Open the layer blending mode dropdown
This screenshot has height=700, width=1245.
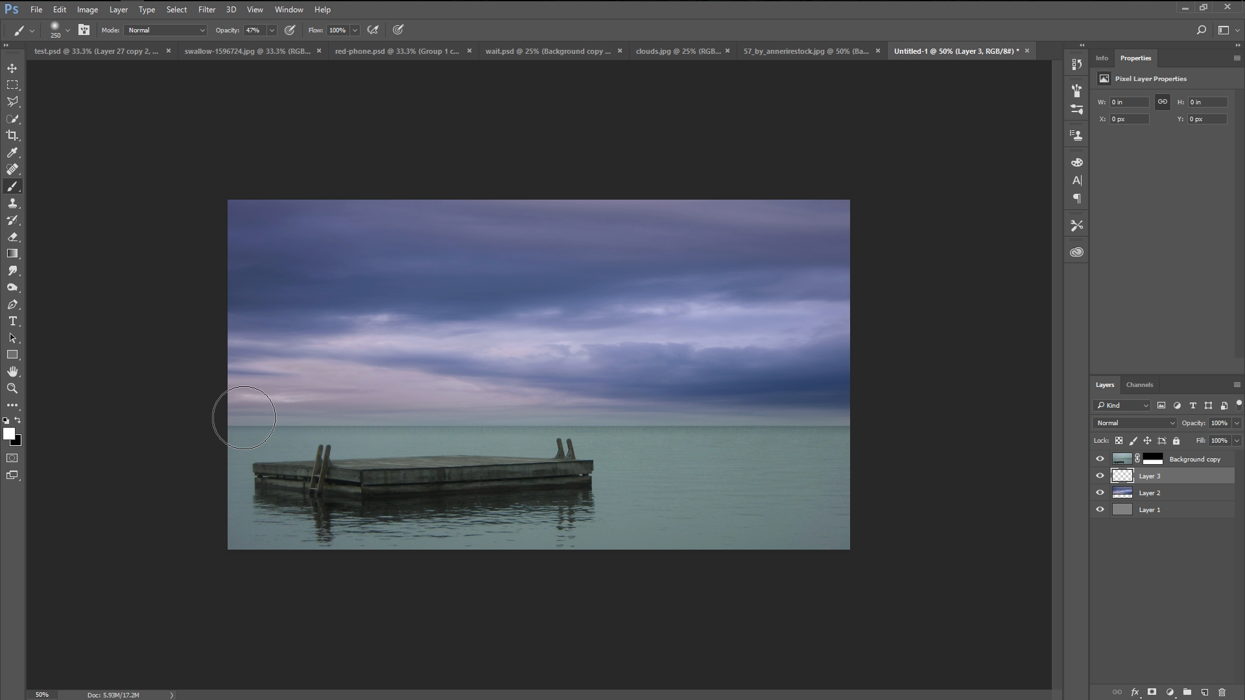pyautogui.click(x=1135, y=423)
